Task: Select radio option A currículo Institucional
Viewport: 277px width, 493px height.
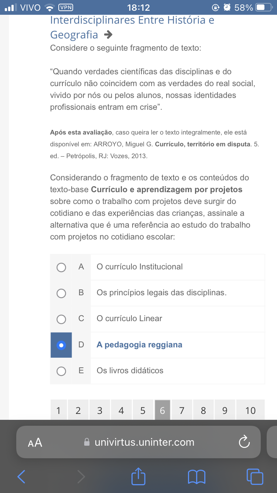Action: point(61,267)
